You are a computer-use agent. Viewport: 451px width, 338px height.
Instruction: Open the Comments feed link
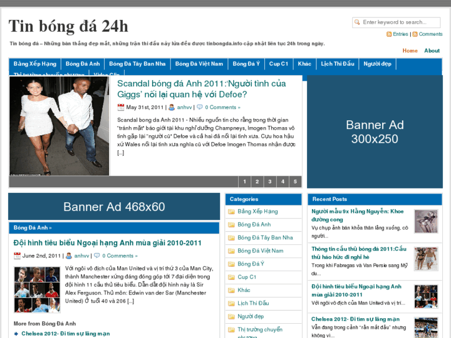pos(431,34)
